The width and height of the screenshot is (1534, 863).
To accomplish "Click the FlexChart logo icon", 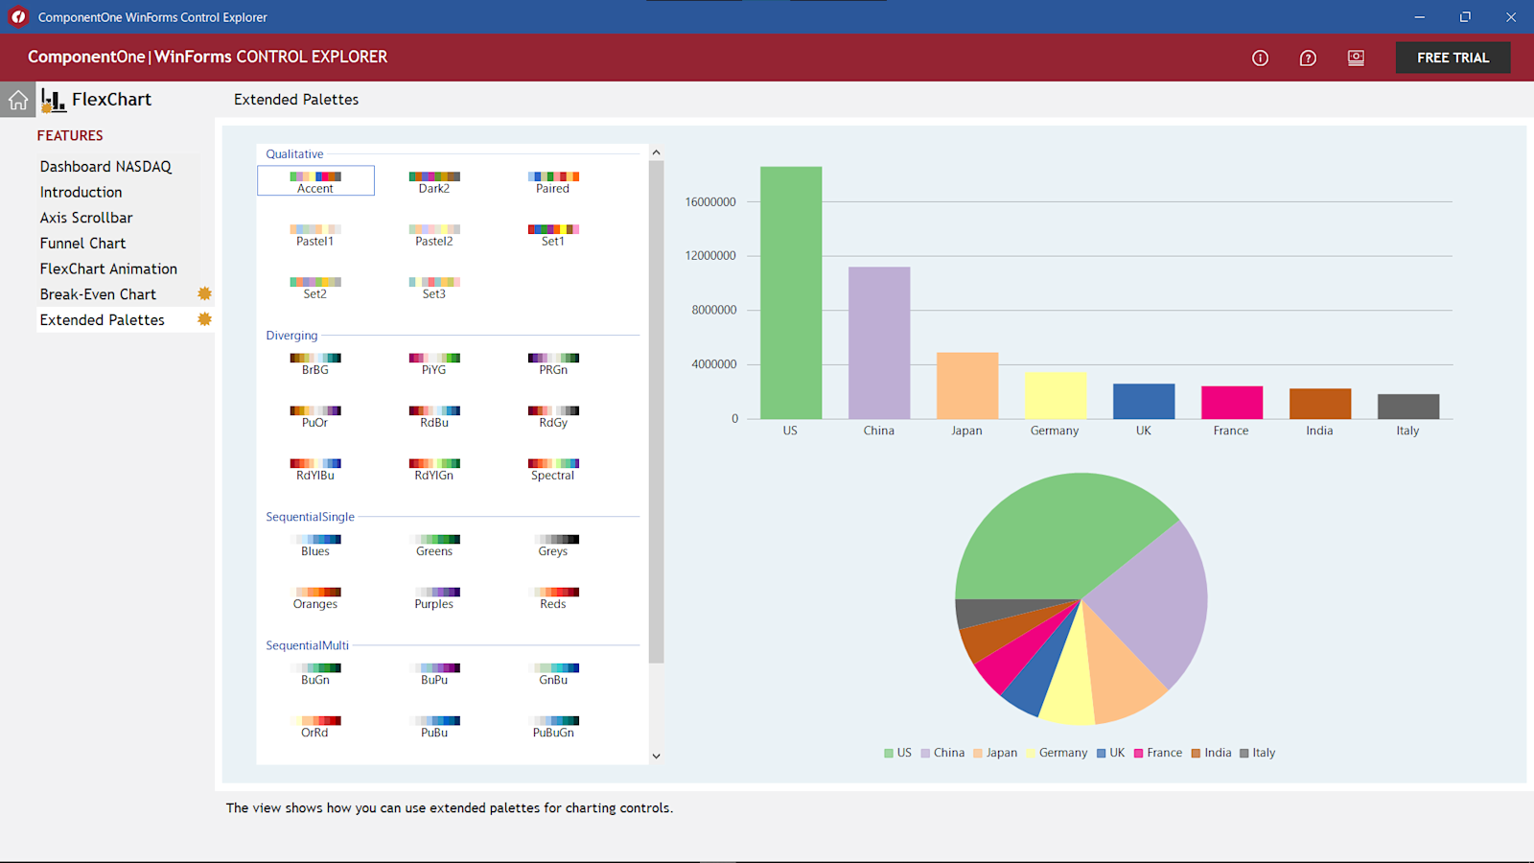I will (x=53, y=100).
